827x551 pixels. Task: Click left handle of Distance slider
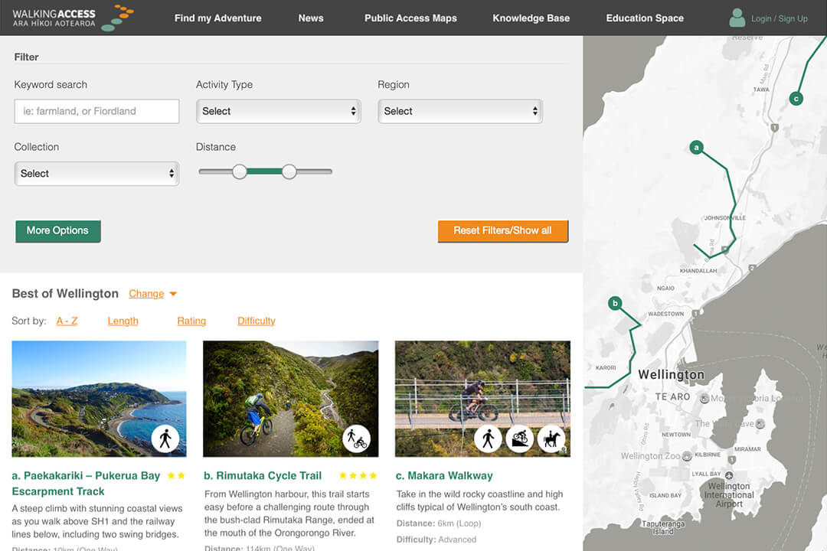coord(240,171)
